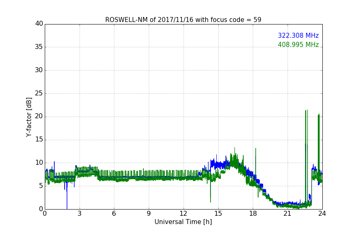Viewport: 358px width, 239px height.
Task: Click the x-axis tick label '6'
Action: (114, 214)
